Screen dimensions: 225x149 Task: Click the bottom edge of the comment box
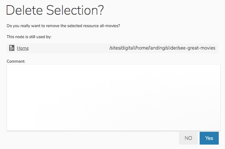click(x=114, y=130)
